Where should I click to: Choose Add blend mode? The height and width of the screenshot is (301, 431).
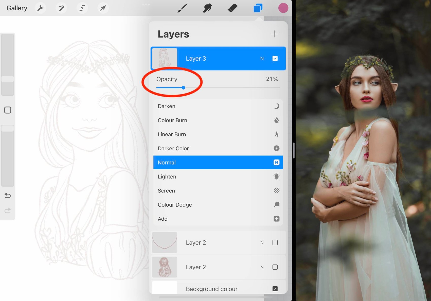(x=218, y=219)
